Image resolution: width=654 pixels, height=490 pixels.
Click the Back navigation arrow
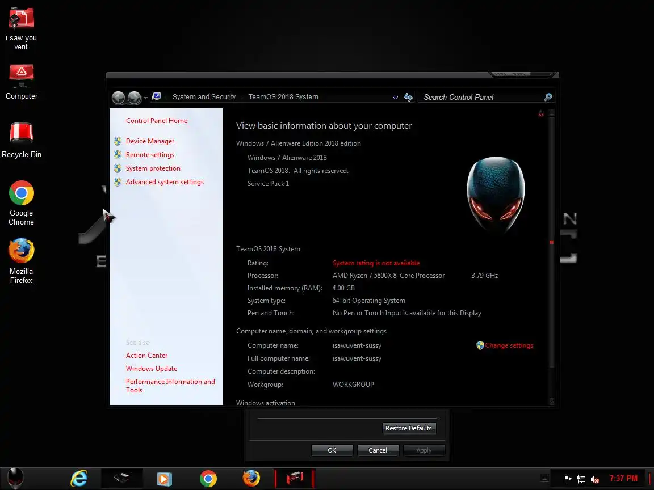(x=119, y=98)
